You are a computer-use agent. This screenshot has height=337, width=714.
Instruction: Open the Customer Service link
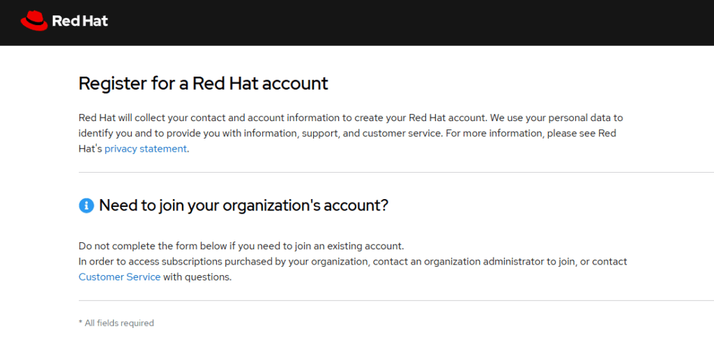click(119, 276)
